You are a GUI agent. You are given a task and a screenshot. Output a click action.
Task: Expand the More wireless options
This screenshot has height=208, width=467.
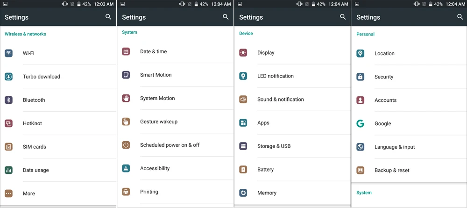pyautogui.click(x=58, y=194)
